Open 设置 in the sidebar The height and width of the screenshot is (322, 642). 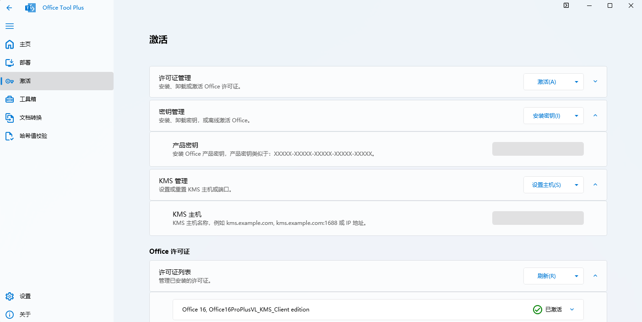(57, 296)
